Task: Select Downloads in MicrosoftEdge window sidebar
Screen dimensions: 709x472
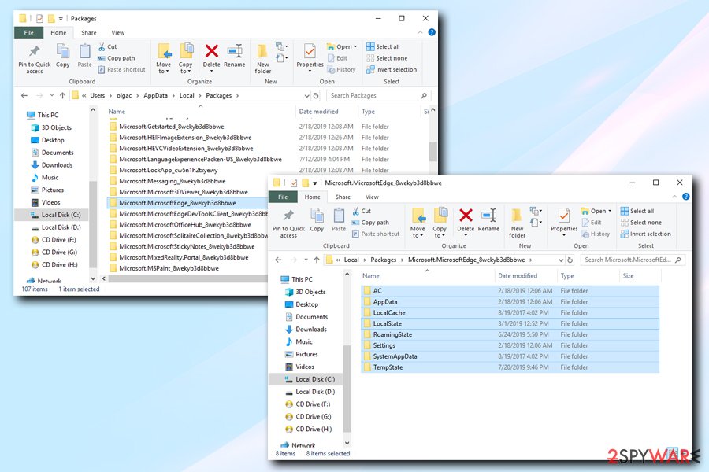Action: point(311,330)
